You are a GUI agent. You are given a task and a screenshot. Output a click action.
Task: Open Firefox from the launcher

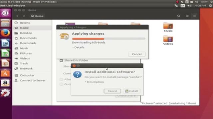click(x=5, y=33)
